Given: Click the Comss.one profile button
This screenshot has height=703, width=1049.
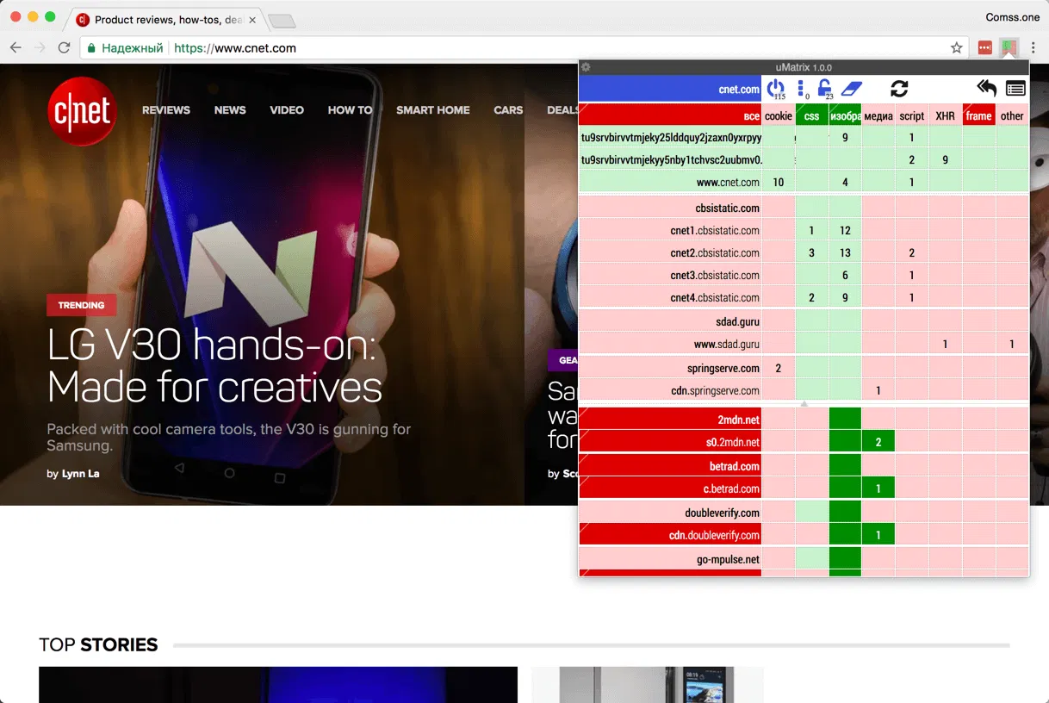Looking at the screenshot, I should (1012, 17).
